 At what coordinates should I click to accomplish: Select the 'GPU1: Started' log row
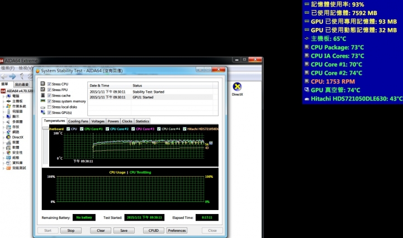click(x=150, y=97)
